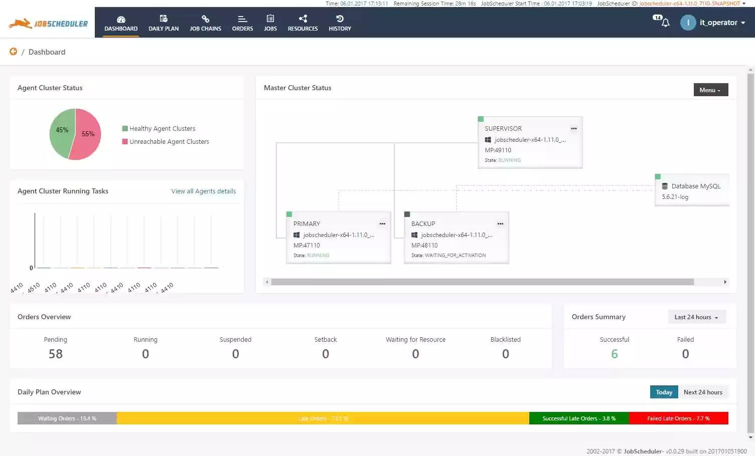Switch Daily Plan Overview to Next 24 hours
The image size is (755, 456).
(x=703, y=392)
